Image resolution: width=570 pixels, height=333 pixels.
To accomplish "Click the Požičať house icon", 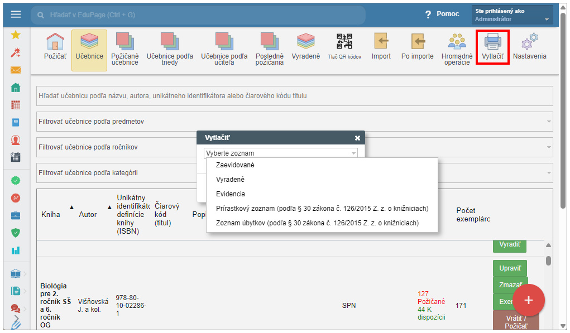I will (55, 42).
